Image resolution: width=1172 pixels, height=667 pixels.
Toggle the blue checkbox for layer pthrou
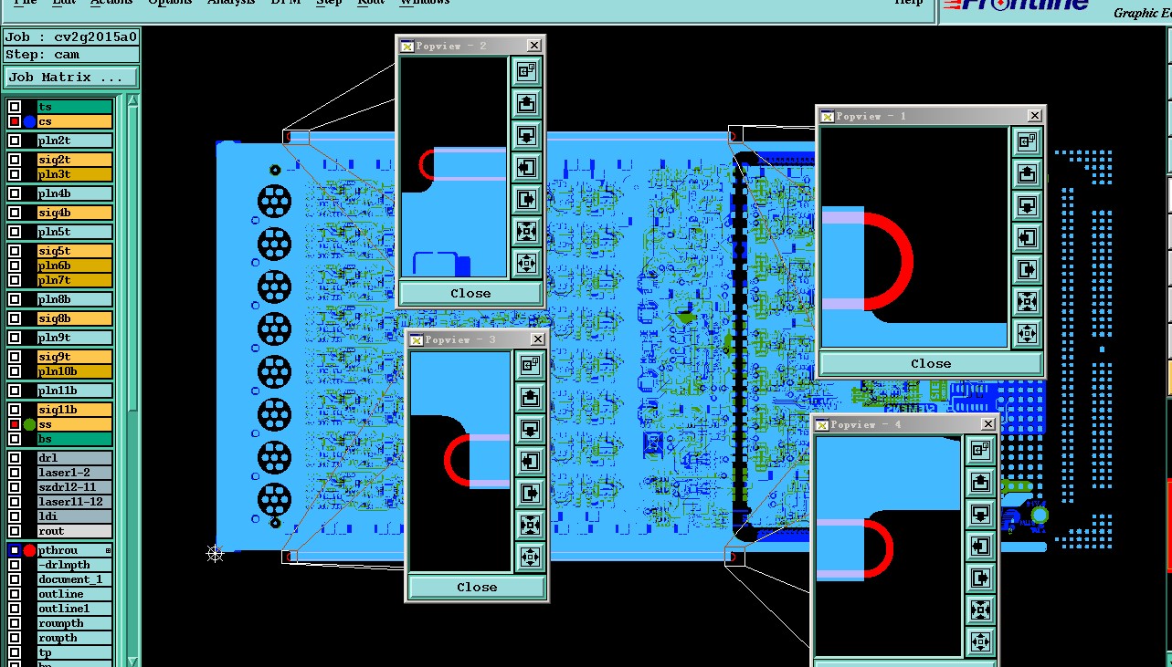pos(15,550)
